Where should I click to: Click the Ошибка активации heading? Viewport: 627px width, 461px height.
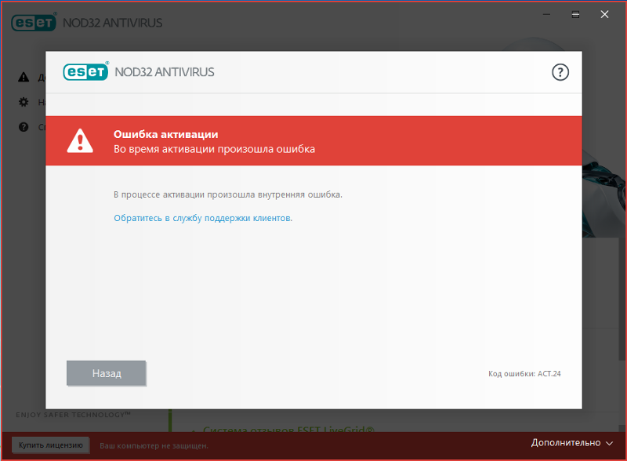166,135
